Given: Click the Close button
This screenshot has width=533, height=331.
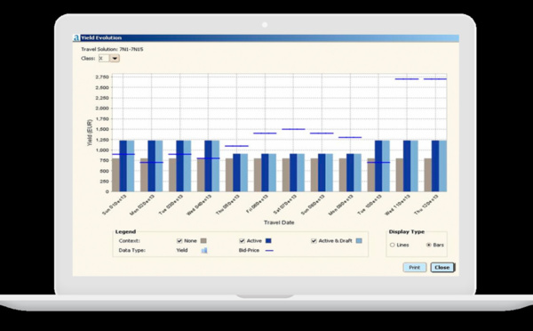Looking at the screenshot, I should click(442, 267).
